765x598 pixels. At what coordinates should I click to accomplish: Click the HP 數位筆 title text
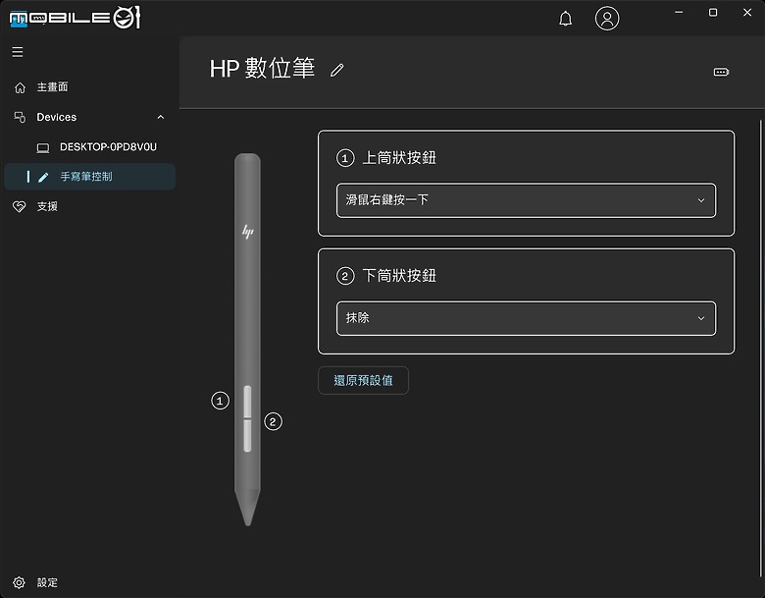pos(263,69)
